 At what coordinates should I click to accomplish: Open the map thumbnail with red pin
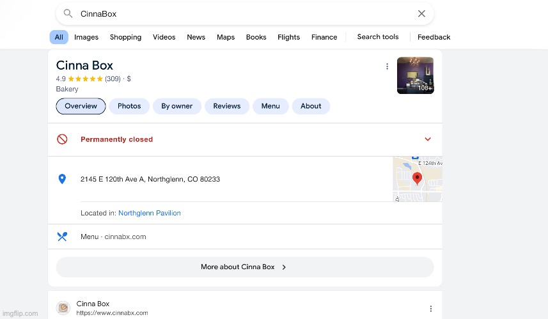pyautogui.click(x=418, y=179)
